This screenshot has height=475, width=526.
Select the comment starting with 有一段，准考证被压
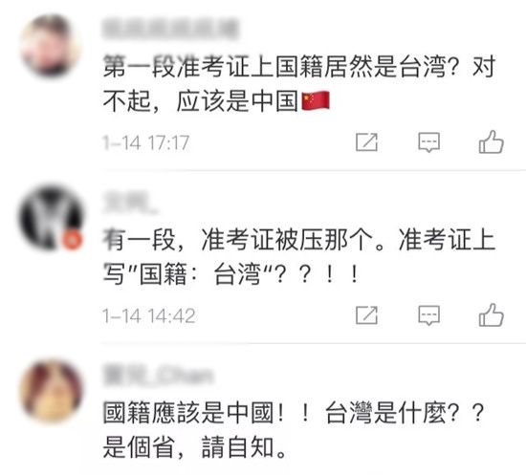pos(299,257)
